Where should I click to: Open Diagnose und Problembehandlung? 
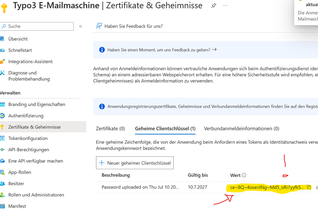[x=29, y=76]
